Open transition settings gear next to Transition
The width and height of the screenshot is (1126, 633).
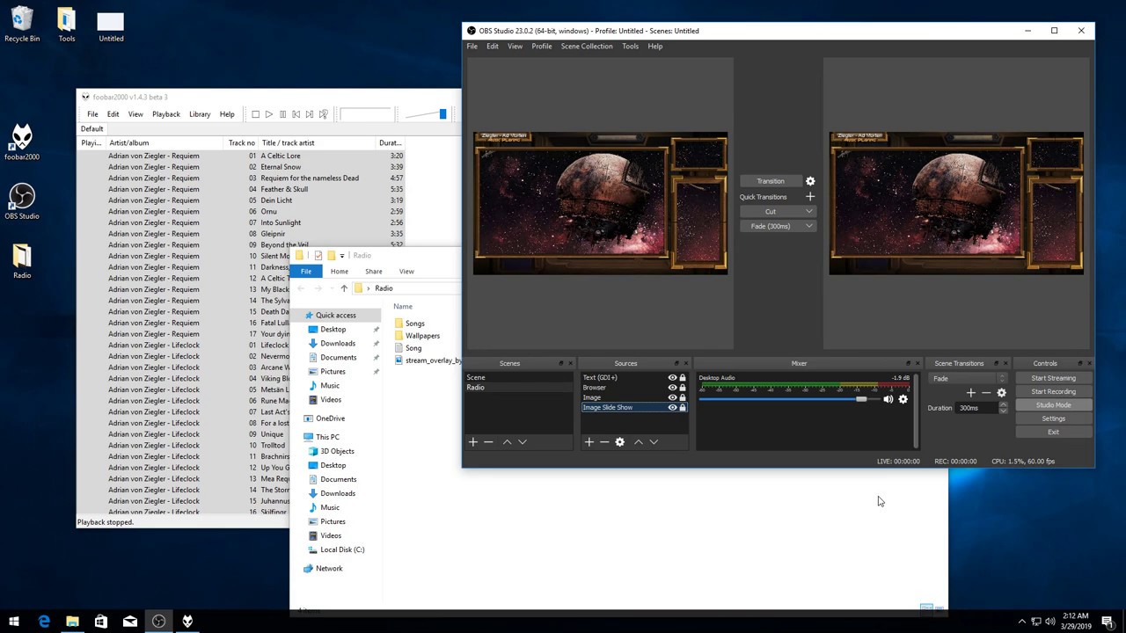810,181
